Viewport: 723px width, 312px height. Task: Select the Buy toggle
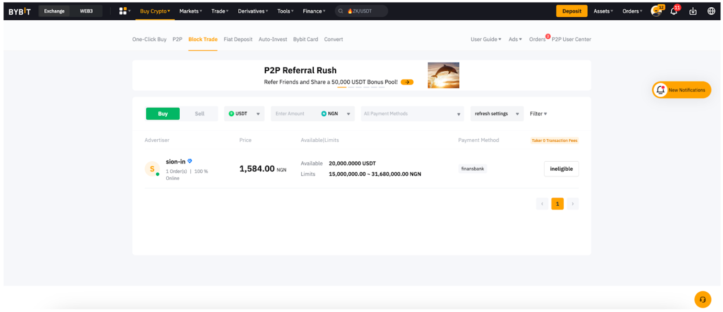point(163,114)
